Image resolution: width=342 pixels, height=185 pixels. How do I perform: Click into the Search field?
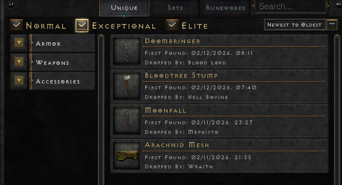[x=290, y=7]
